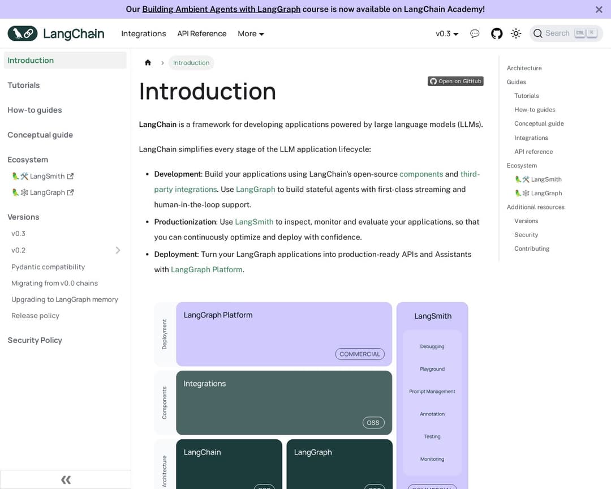Open Ecosystem heading in left sidebar
Image resolution: width=611 pixels, height=489 pixels.
[x=28, y=160]
